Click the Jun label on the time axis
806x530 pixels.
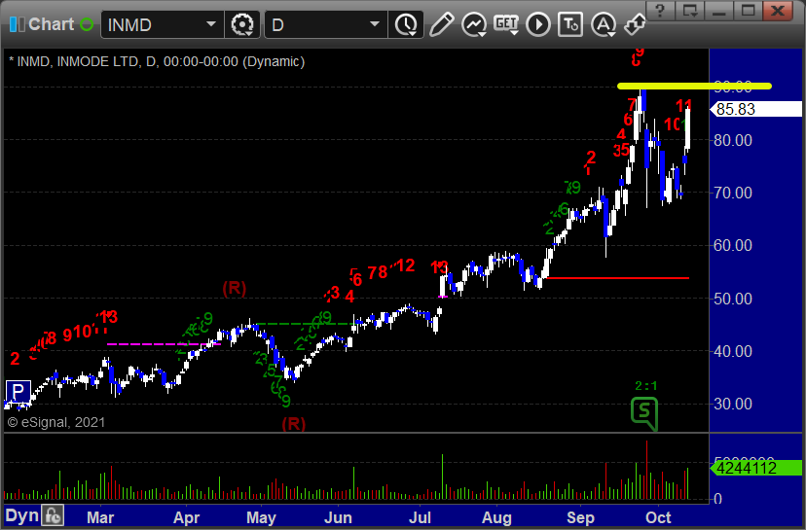[x=338, y=517]
